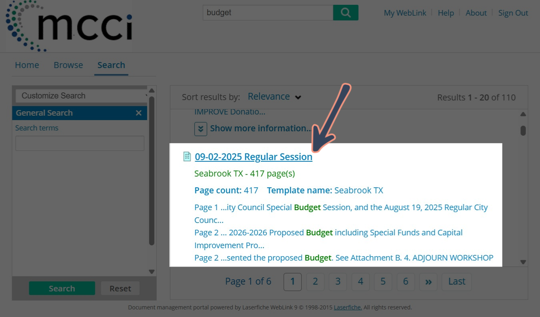Viewport: 540px width, 317px height.
Task: Click the MCCI logo
Action: pos(69,26)
